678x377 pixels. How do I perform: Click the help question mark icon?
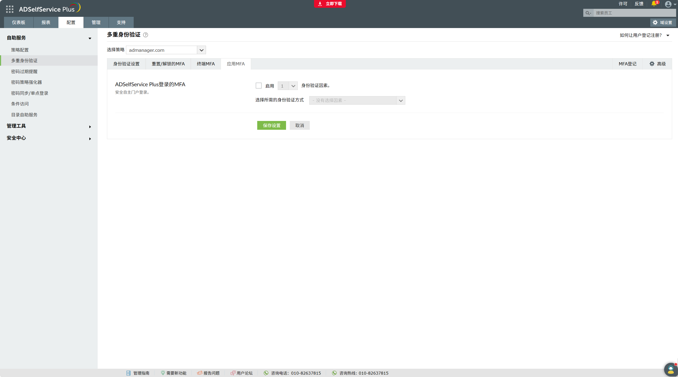[x=145, y=35]
